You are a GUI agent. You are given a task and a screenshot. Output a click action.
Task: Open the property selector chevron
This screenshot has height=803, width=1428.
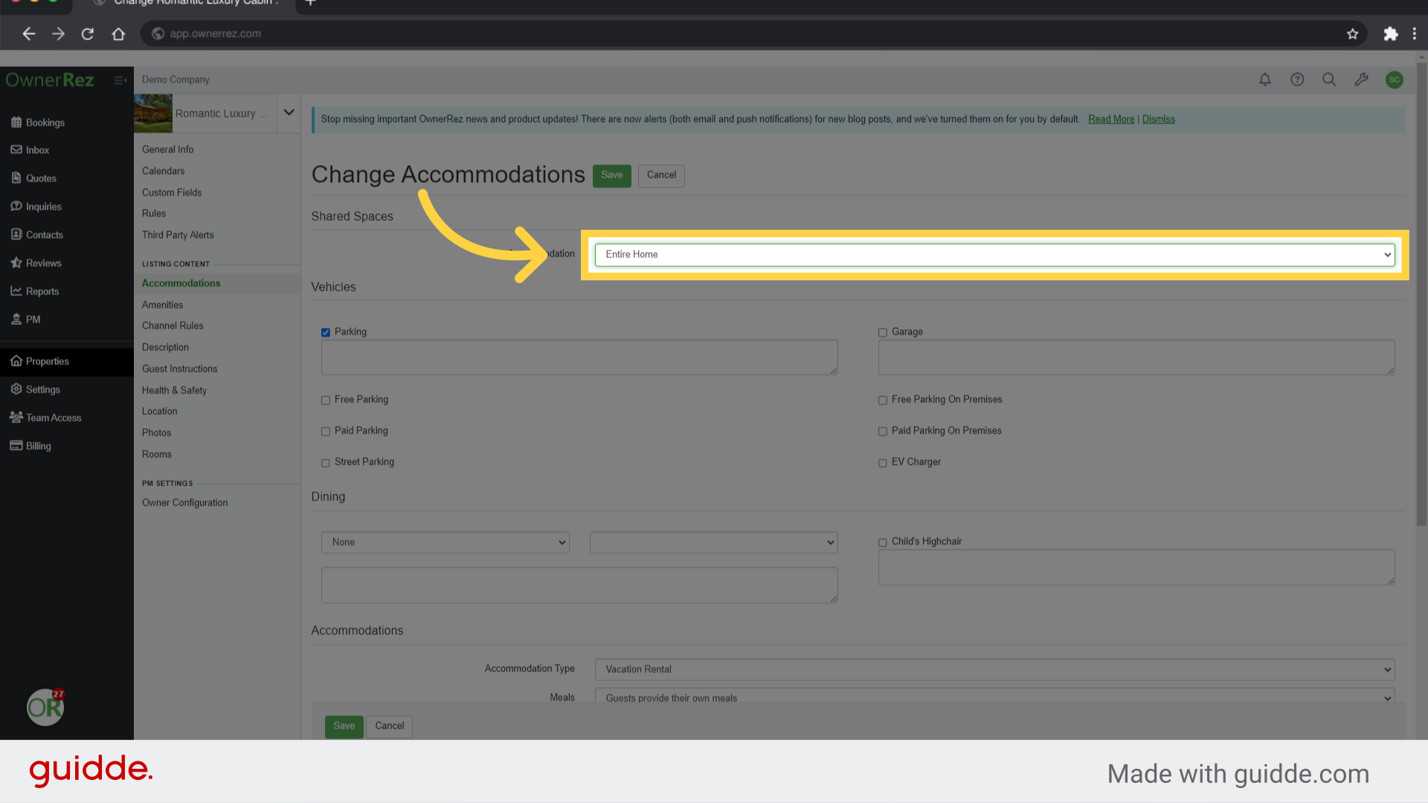(x=289, y=113)
